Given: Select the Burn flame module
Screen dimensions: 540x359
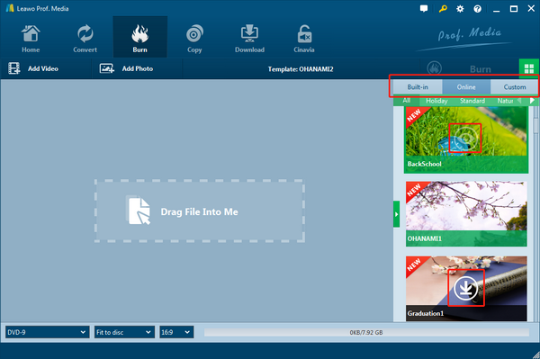Looking at the screenshot, I should coord(140,37).
